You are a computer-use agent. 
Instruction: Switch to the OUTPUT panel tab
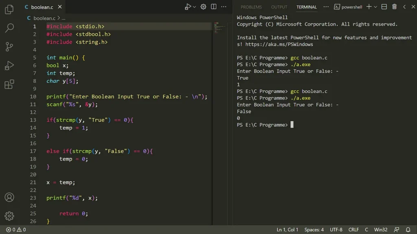click(279, 7)
